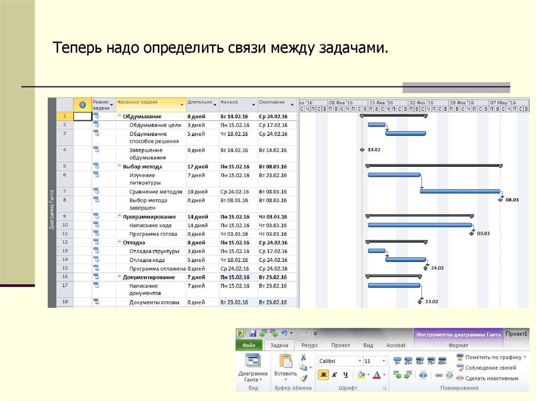Viewport: 536px width, 401px height.
Task: Click the Cut scissors icon
Action: (x=303, y=358)
